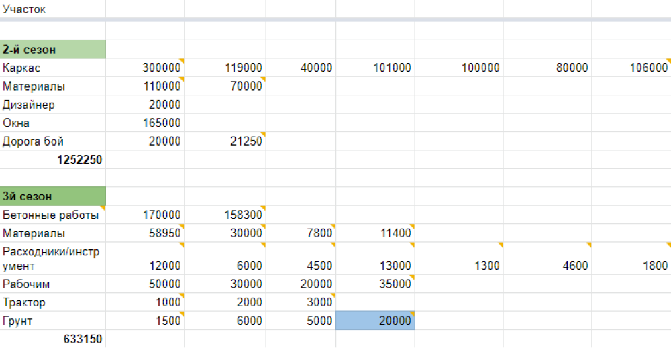Select the cell with 21250
The width and height of the screenshot is (671, 348).
225,141
